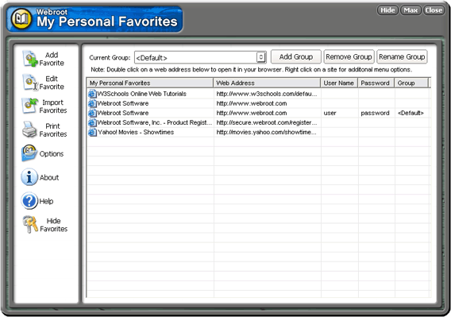
Task: Click the Yahoo! Movies row browser icon
Action: (92, 132)
